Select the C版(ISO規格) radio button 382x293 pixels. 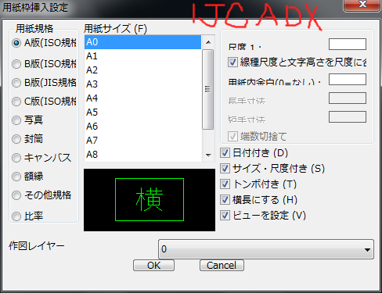pos(16,102)
